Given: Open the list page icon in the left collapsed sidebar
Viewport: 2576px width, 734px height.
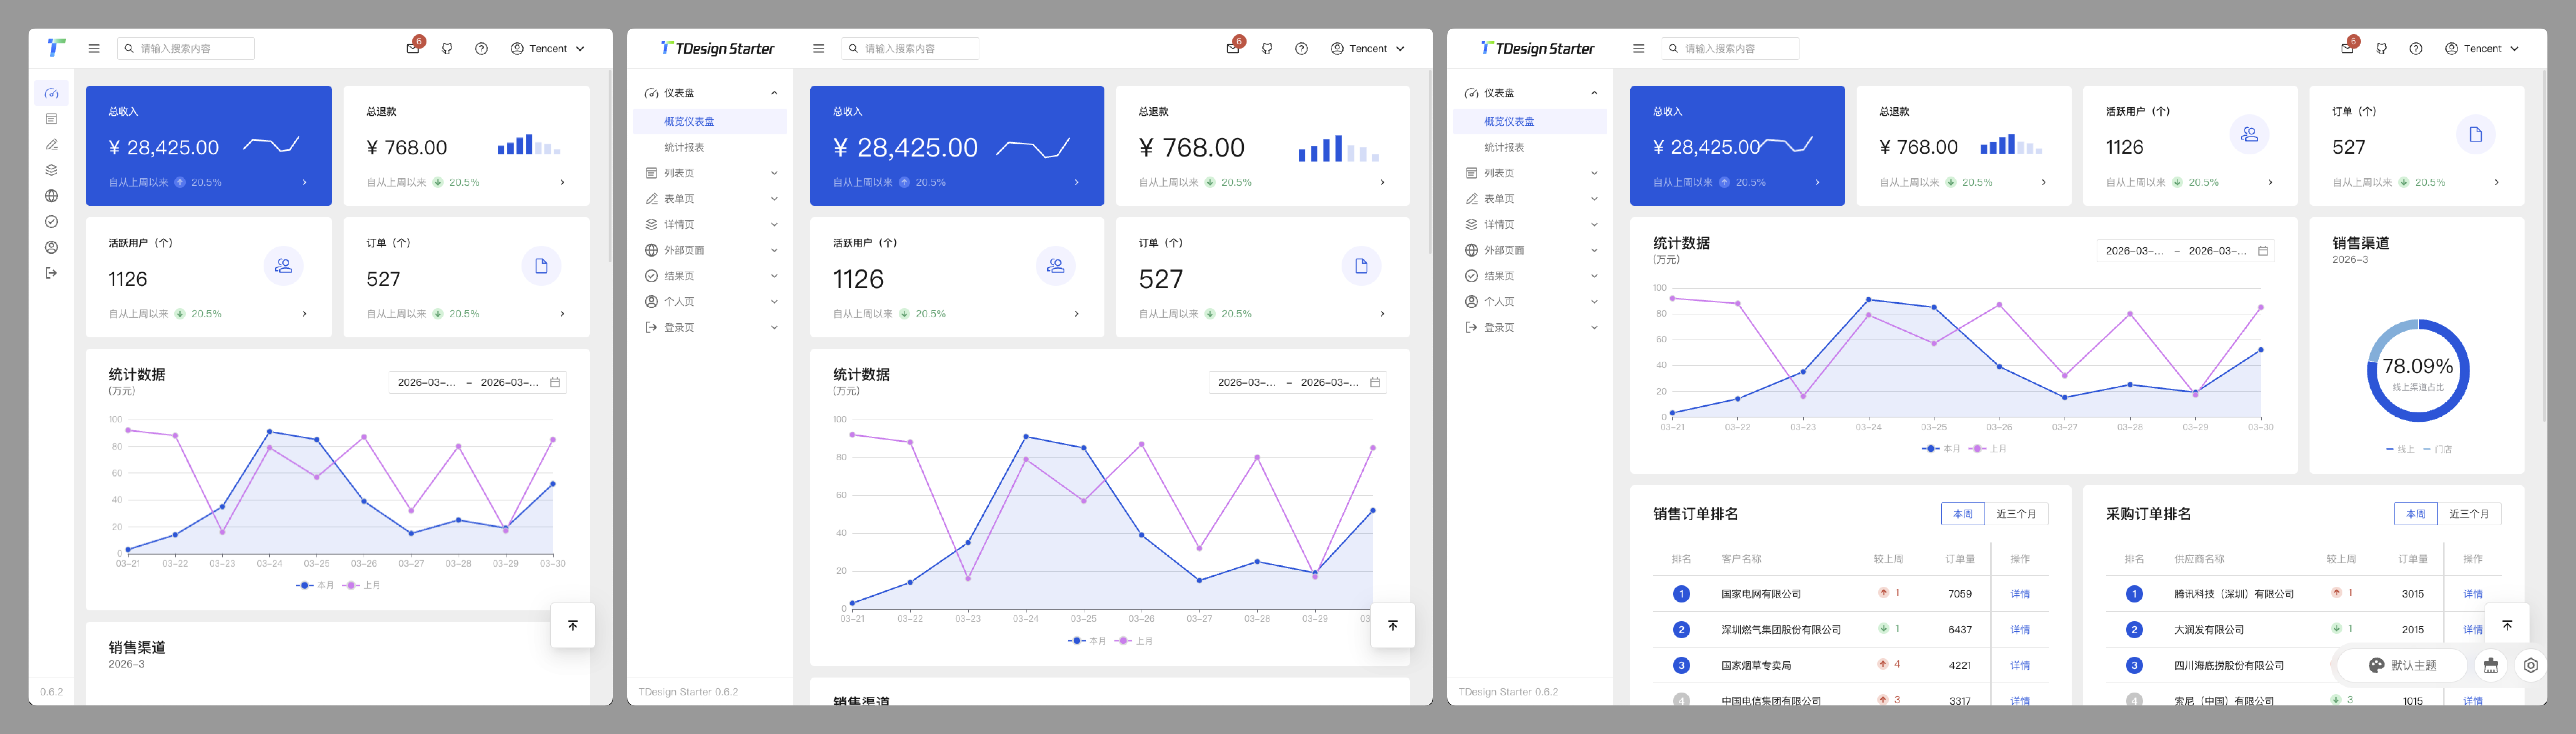Looking at the screenshot, I should (x=51, y=119).
